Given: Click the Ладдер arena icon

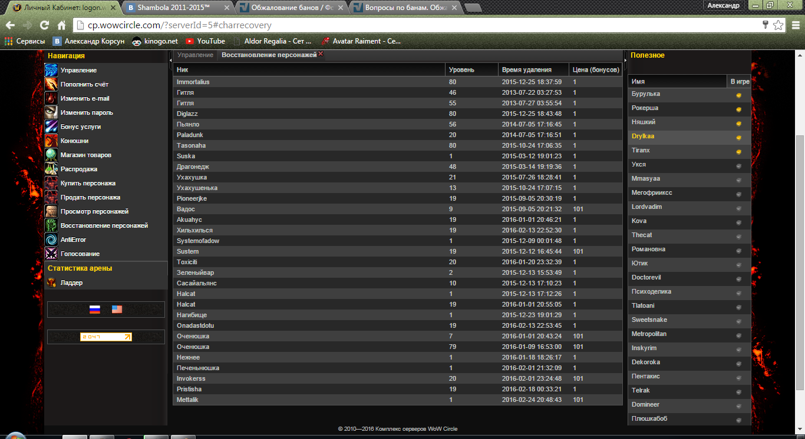Looking at the screenshot, I should [51, 282].
